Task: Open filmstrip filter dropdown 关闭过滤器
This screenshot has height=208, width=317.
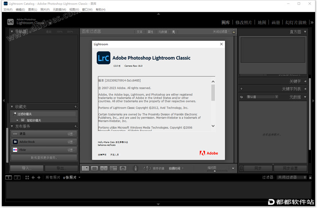Action: 291,177
